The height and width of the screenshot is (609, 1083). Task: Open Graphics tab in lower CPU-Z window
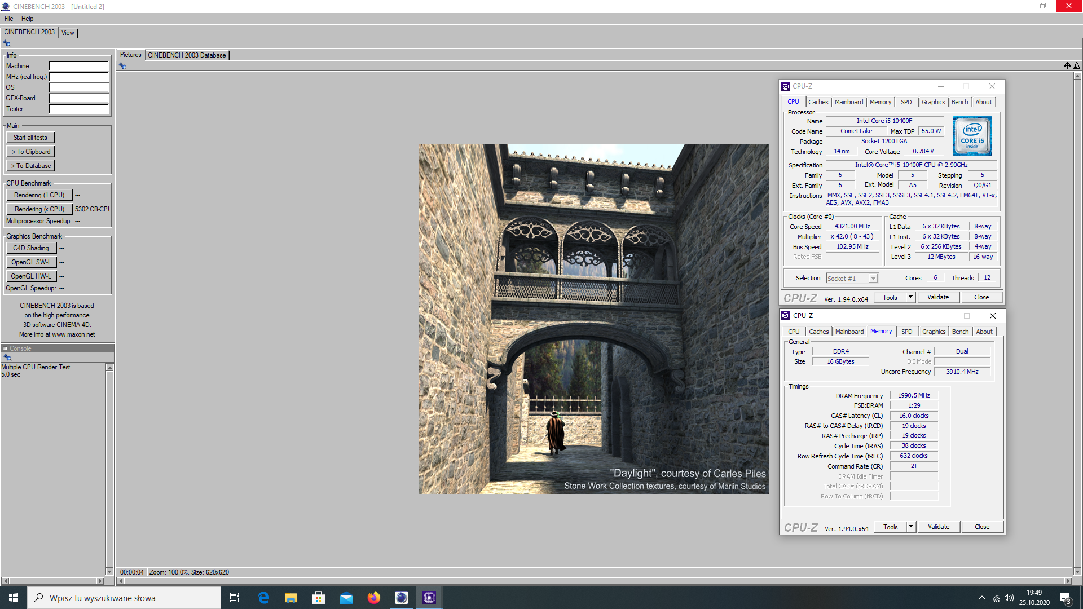point(934,332)
